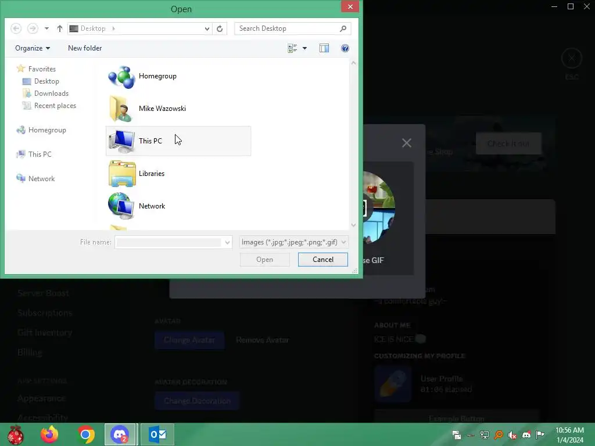
Task: Close the Open dialog
Action: (350, 6)
